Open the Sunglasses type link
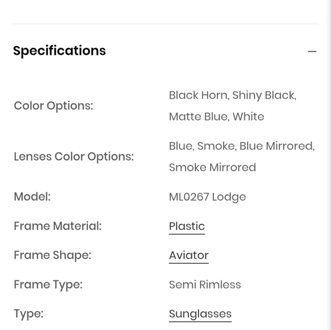The image size is (331, 330). [x=200, y=314]
